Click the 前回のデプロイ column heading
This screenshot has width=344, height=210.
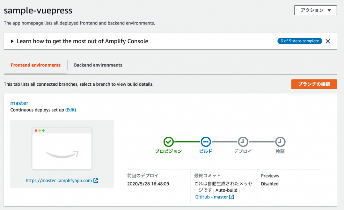(143, 176)
